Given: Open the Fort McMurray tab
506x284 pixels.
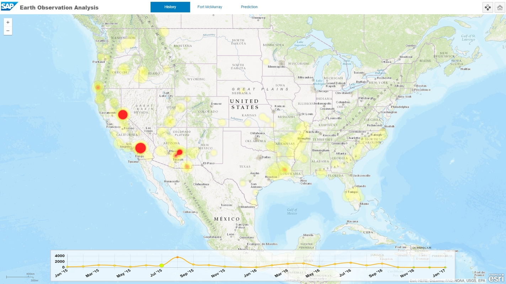Looking at the screenshot, I should click(210, 7).
